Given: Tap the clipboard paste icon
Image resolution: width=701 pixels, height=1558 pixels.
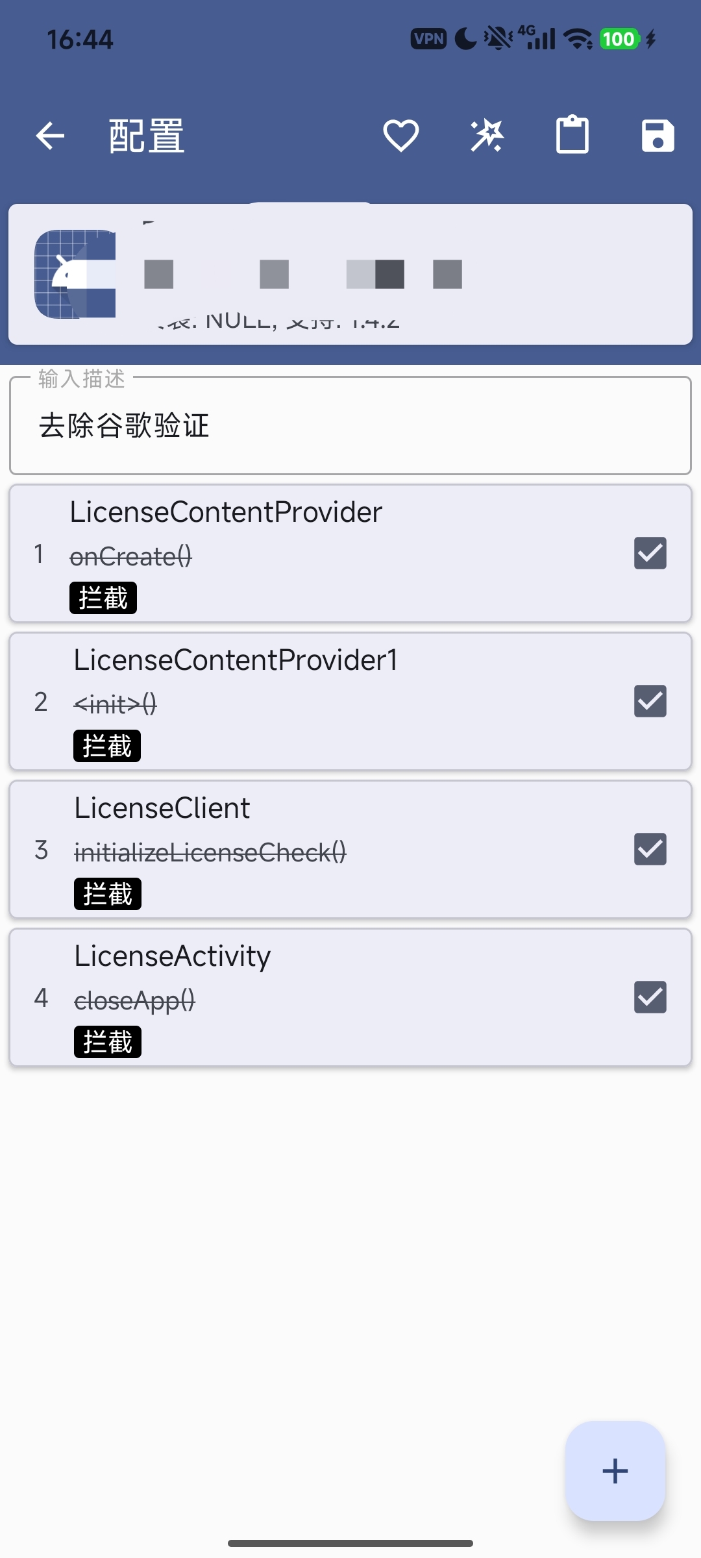Looking at the screenshot, I should tap(572, 136).
